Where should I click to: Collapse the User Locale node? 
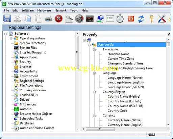click(x=89, y=45)
